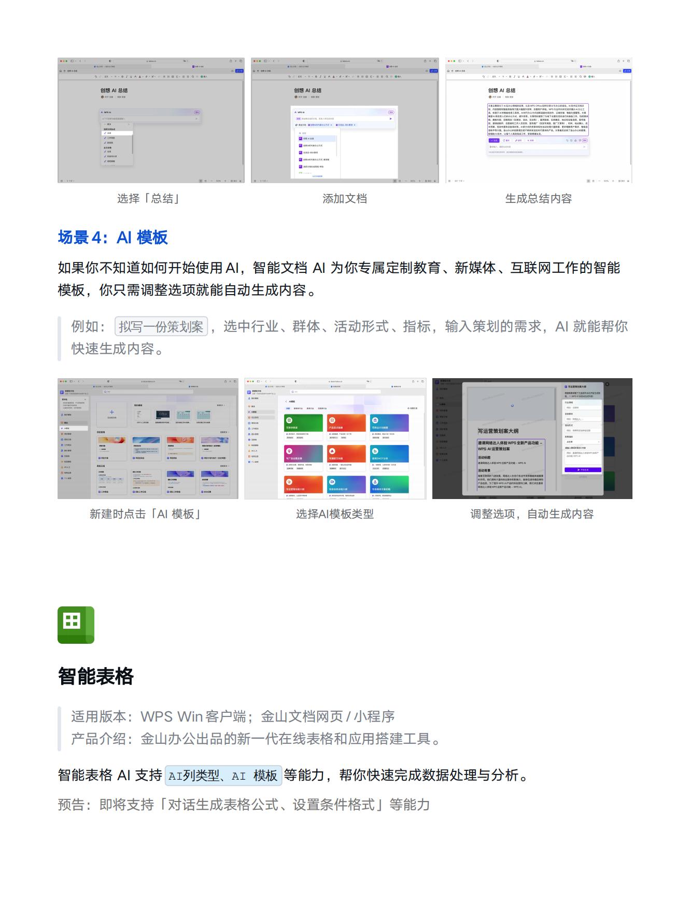This screenshot has width=690, height=913.
Task: Click the title 创想 AI 总结 in the first screenshot
Action: coord(114,90)
